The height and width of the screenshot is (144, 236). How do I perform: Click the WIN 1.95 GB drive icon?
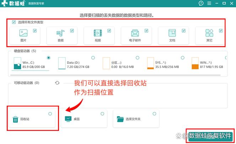pyautogui.click(x=195, y=63)
